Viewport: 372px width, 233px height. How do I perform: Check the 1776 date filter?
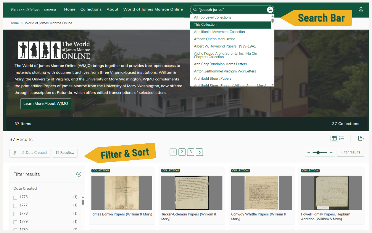point(15,197)
